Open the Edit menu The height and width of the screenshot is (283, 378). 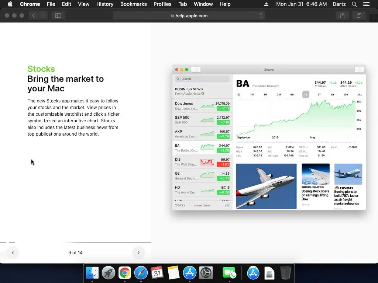point(66,4)
